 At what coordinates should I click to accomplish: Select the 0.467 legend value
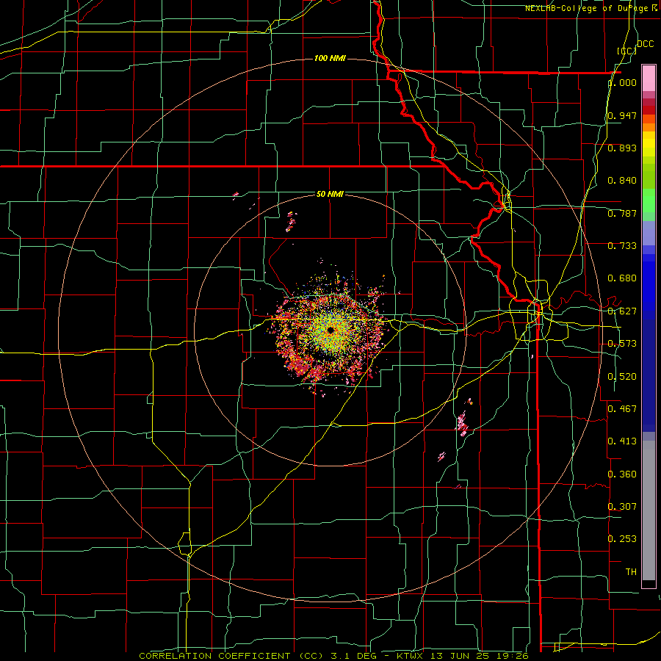coord(622,409)
